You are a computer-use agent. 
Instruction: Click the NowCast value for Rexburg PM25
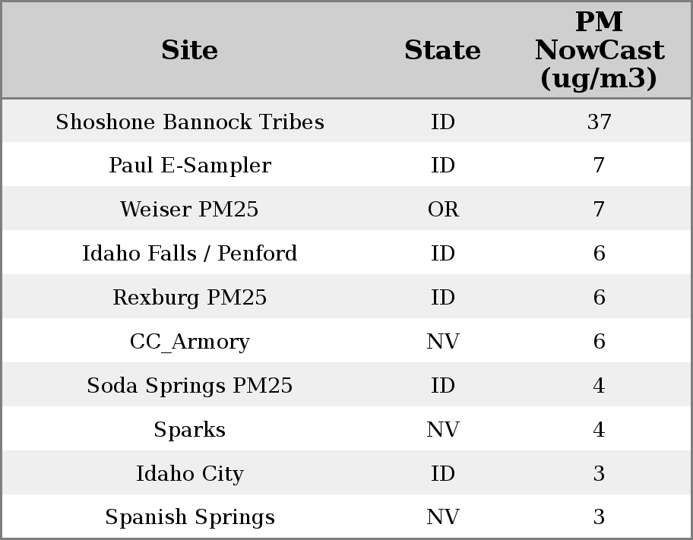599,298
